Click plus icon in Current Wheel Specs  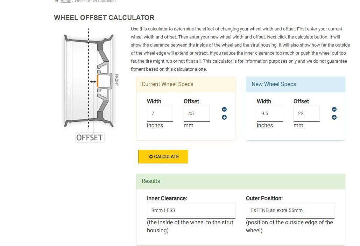coord(224,117)
